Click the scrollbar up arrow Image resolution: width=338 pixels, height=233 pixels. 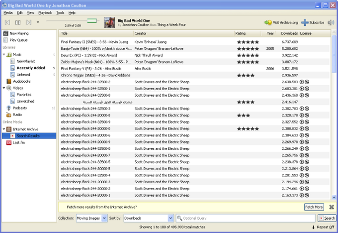[x=334, y=32]
